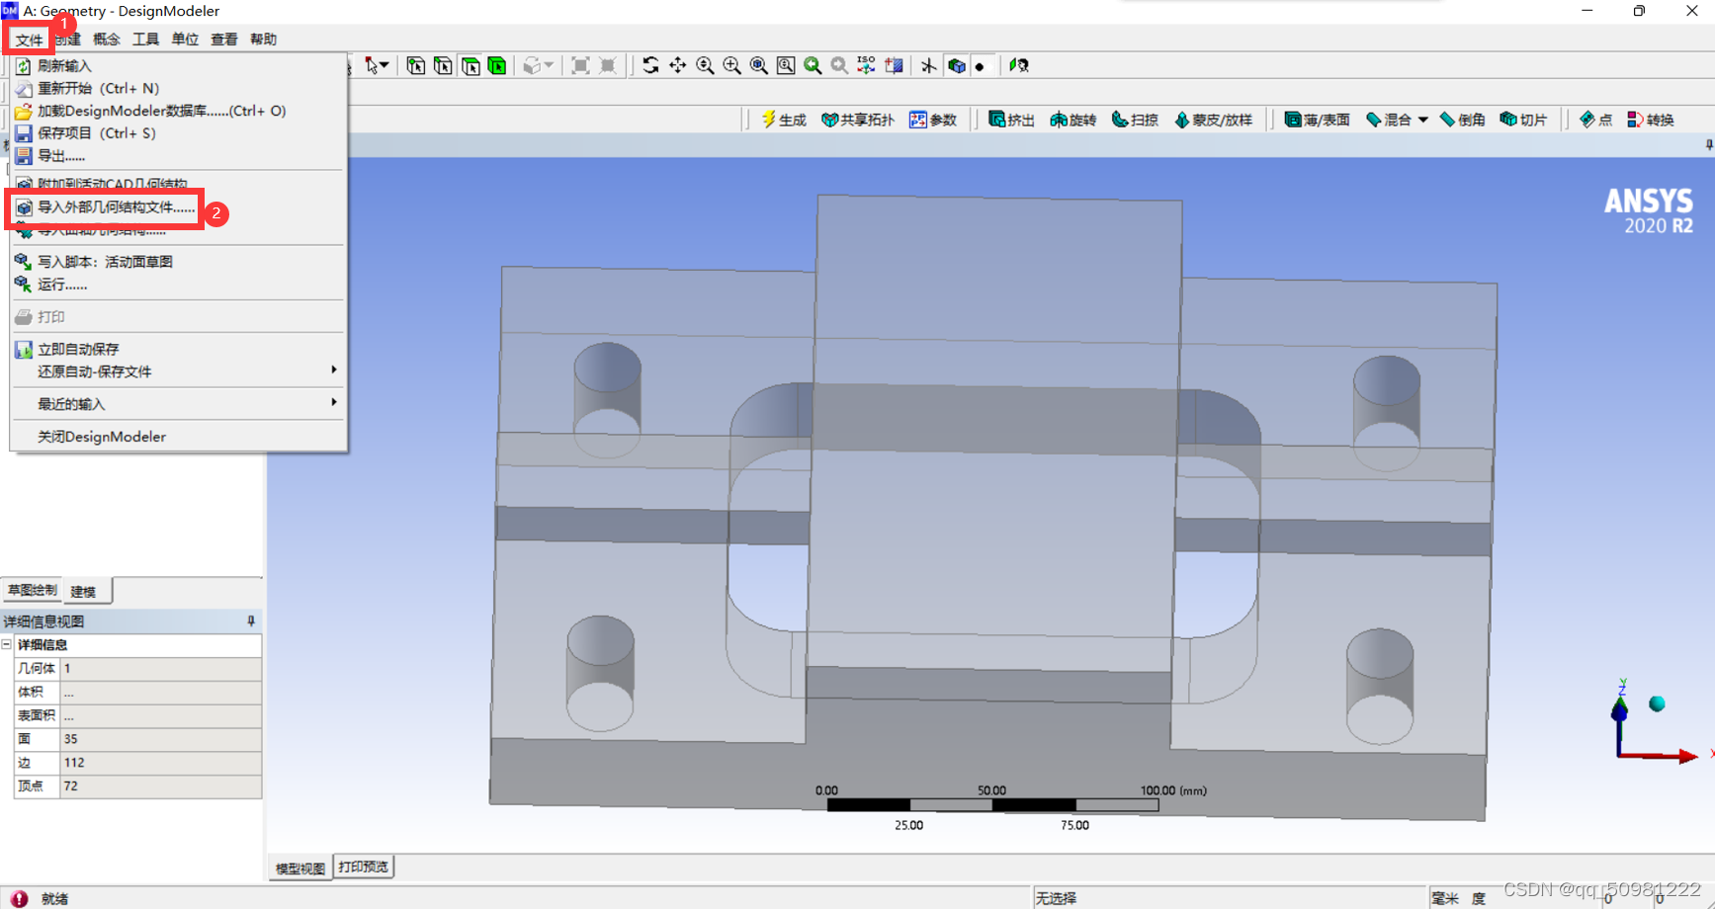Click the Zoom to Fit icon

759,65
